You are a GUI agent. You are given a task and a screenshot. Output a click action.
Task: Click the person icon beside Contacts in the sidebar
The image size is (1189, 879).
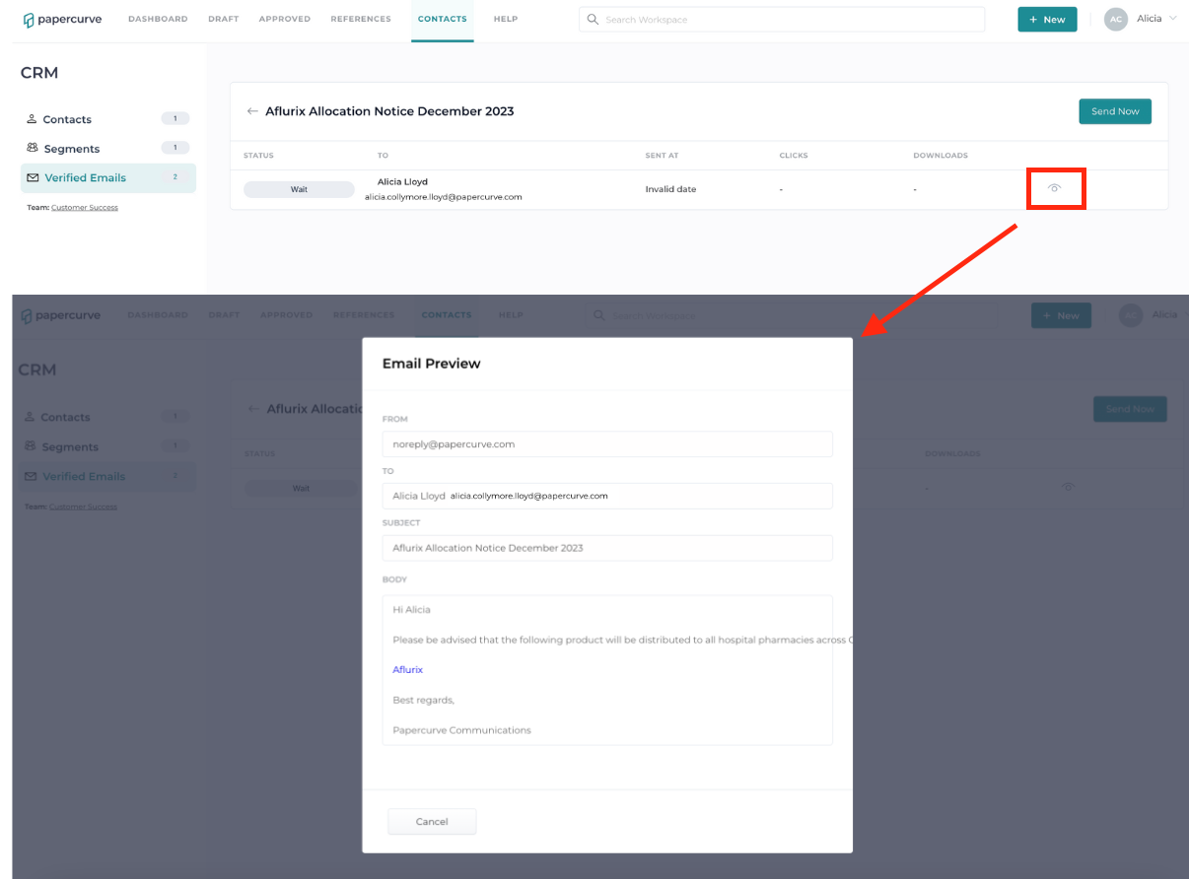click(33, 119)
